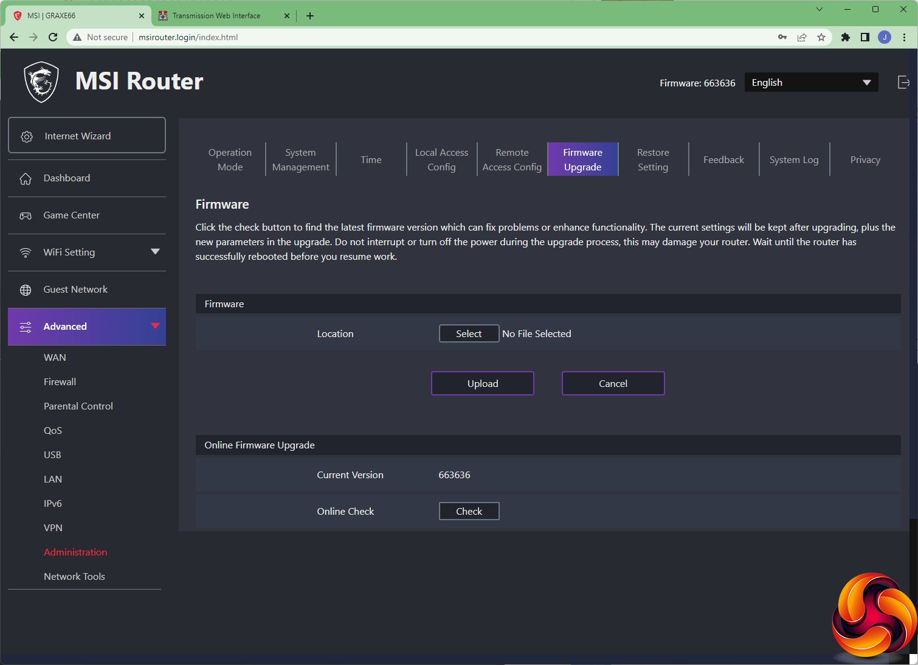918x665 pixels.
Task: Bookmark this page with the star icon
Action: coord(821,37)
